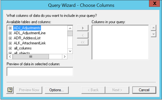
Task: Click the horizontal scrollbar right arrow
Action: coord(65,56)
